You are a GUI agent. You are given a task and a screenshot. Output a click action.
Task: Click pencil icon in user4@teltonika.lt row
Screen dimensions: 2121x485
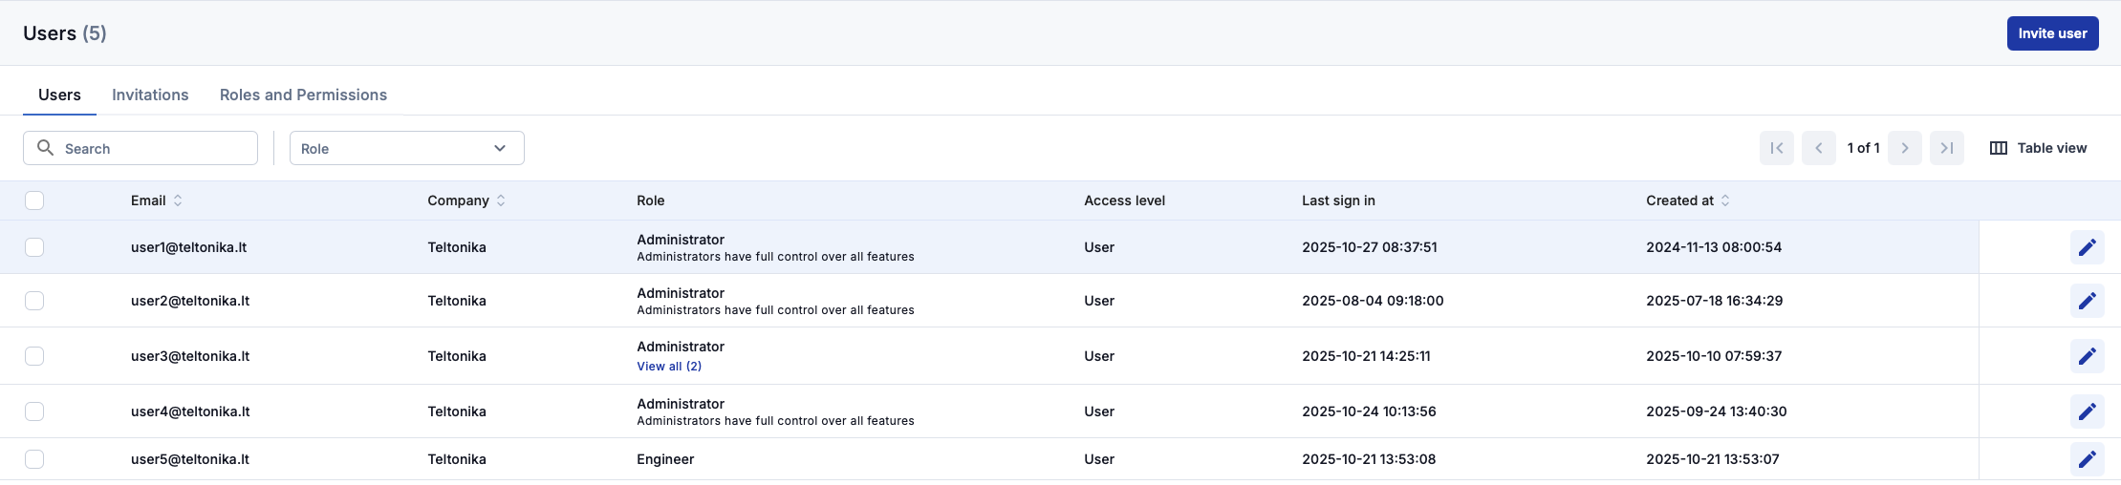(2087, 411)
